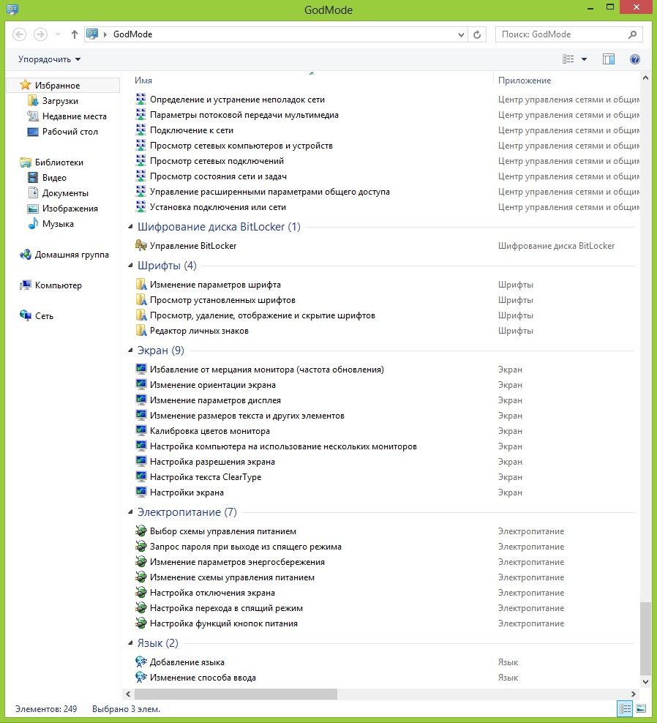Collapse the Экран group
Viewport: 657px width, 723px height.
tap(130, 351)
